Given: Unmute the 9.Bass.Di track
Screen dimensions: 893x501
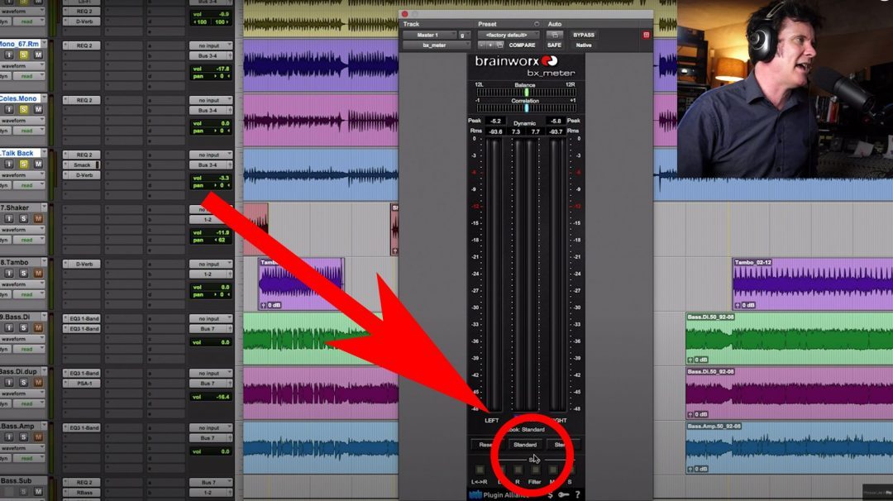Looking at the screenshot, I should pyautogui.click(x=38, y=328).
